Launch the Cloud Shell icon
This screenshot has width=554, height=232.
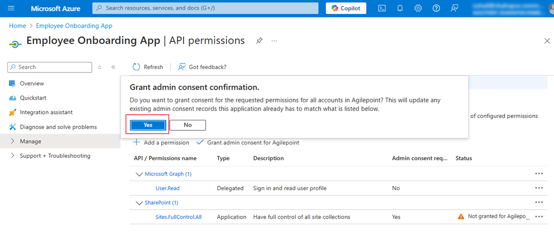pos(382,8)
